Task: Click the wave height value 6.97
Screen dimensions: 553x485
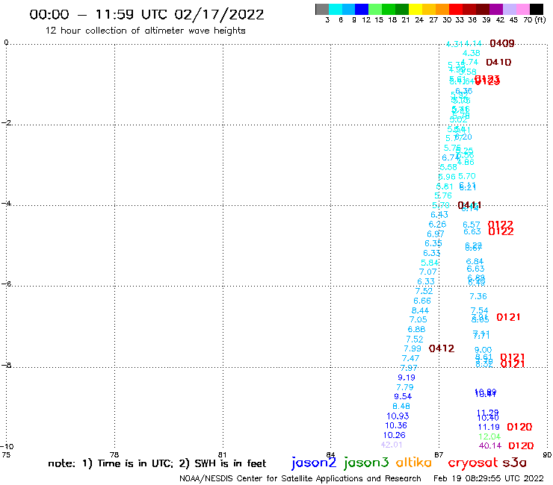Action: pyautogui.click(x=436, y=234)
